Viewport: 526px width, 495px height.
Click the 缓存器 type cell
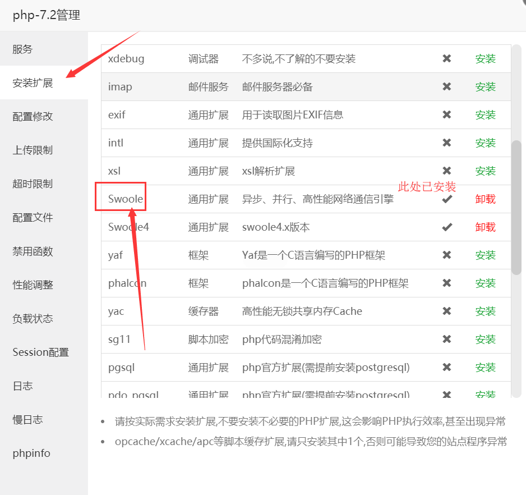204,311
